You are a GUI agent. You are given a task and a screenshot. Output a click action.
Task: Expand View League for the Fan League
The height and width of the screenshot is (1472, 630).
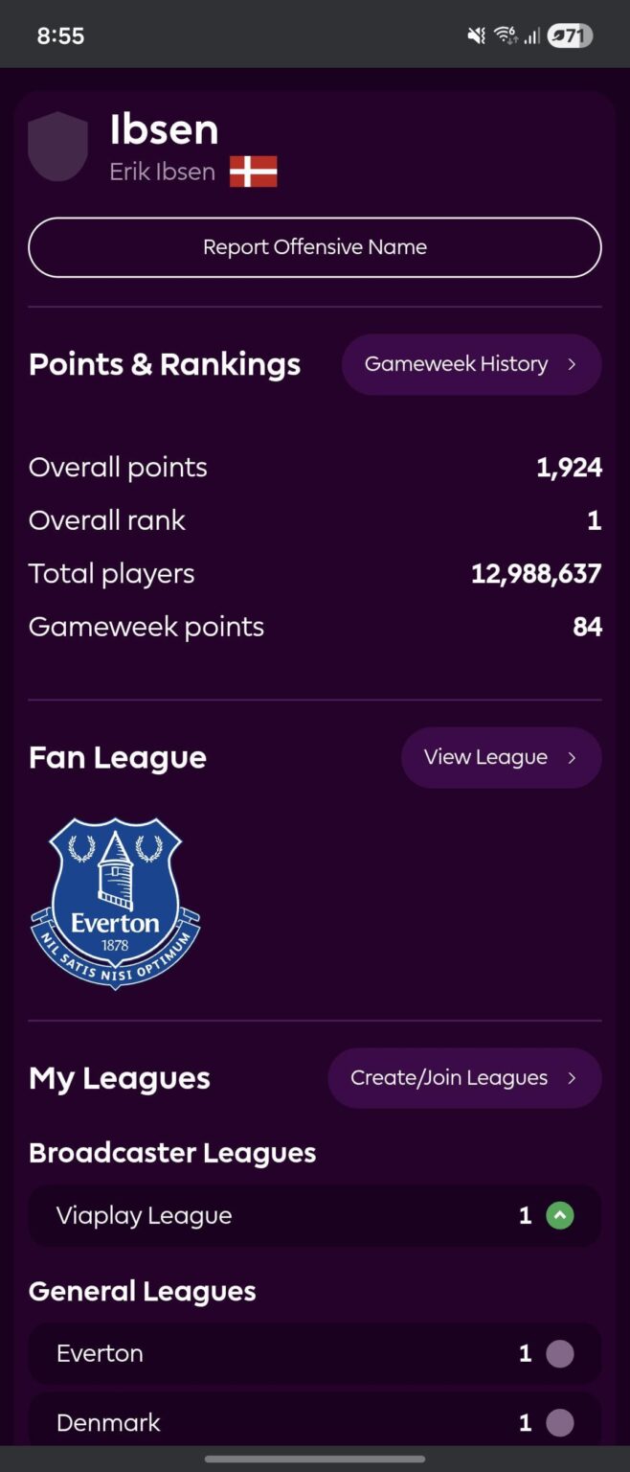point(501,757)
